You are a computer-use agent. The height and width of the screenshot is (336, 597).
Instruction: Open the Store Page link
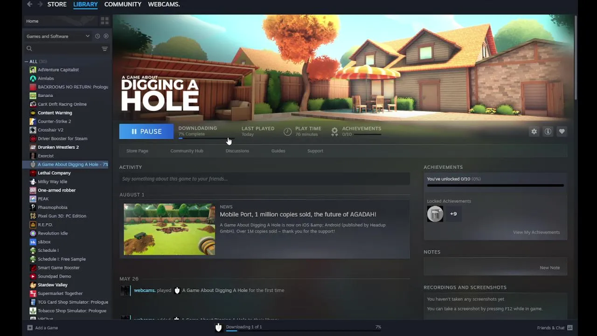[x=137, y=151]
